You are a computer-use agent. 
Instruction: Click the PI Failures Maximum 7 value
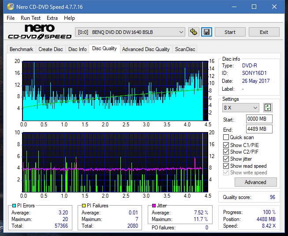(x=137, y=219)
